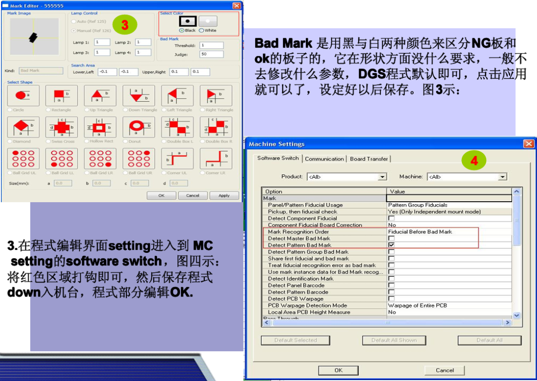The image size is (537, 381).
Task: Switch to the Communication tab
Action: 324,159
